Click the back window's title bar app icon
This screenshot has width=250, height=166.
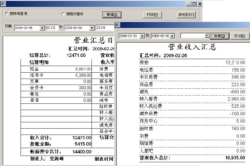click(x=3, y=4)
